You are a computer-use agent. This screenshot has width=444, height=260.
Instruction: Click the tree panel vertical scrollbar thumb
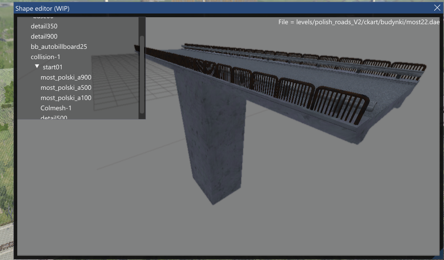click(142, 74)
